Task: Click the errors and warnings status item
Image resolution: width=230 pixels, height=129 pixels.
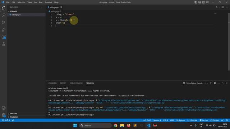Action: pyautogui.click(x=6, y=120)
